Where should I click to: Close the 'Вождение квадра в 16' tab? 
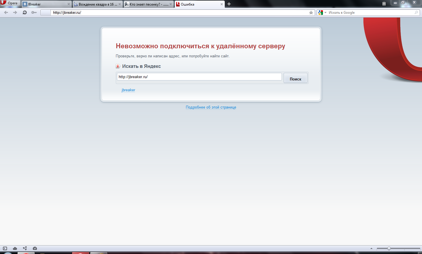click(x=120, y=4)
